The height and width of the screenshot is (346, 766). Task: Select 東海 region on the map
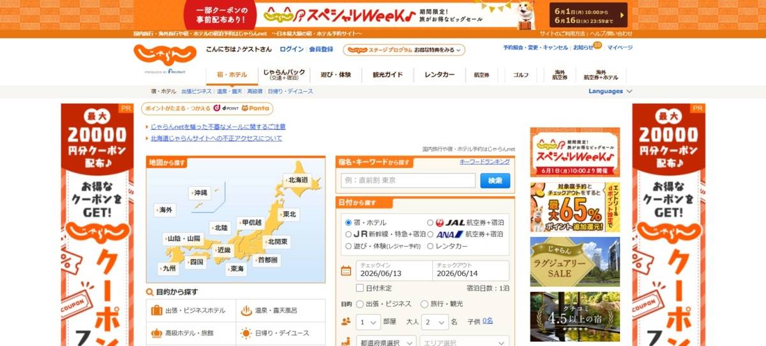pos(236,269)
